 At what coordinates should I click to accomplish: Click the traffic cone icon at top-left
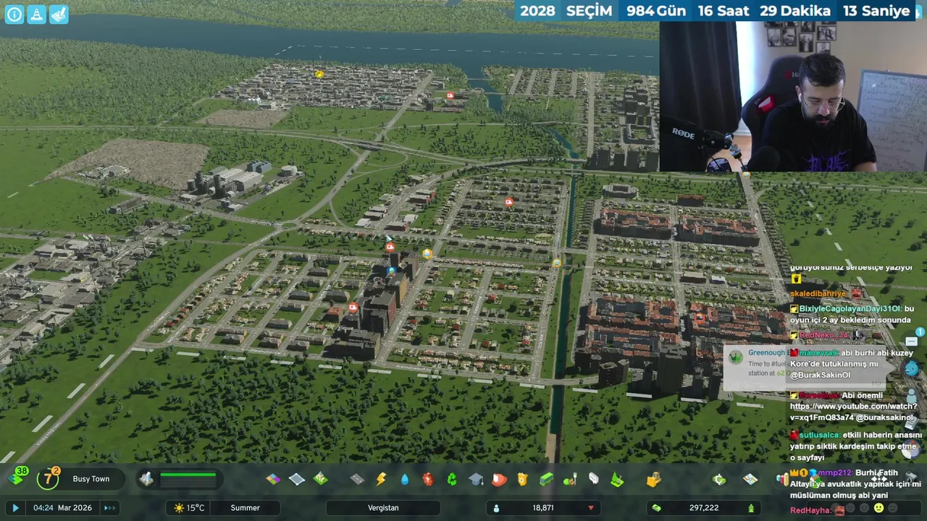[37, 14]
